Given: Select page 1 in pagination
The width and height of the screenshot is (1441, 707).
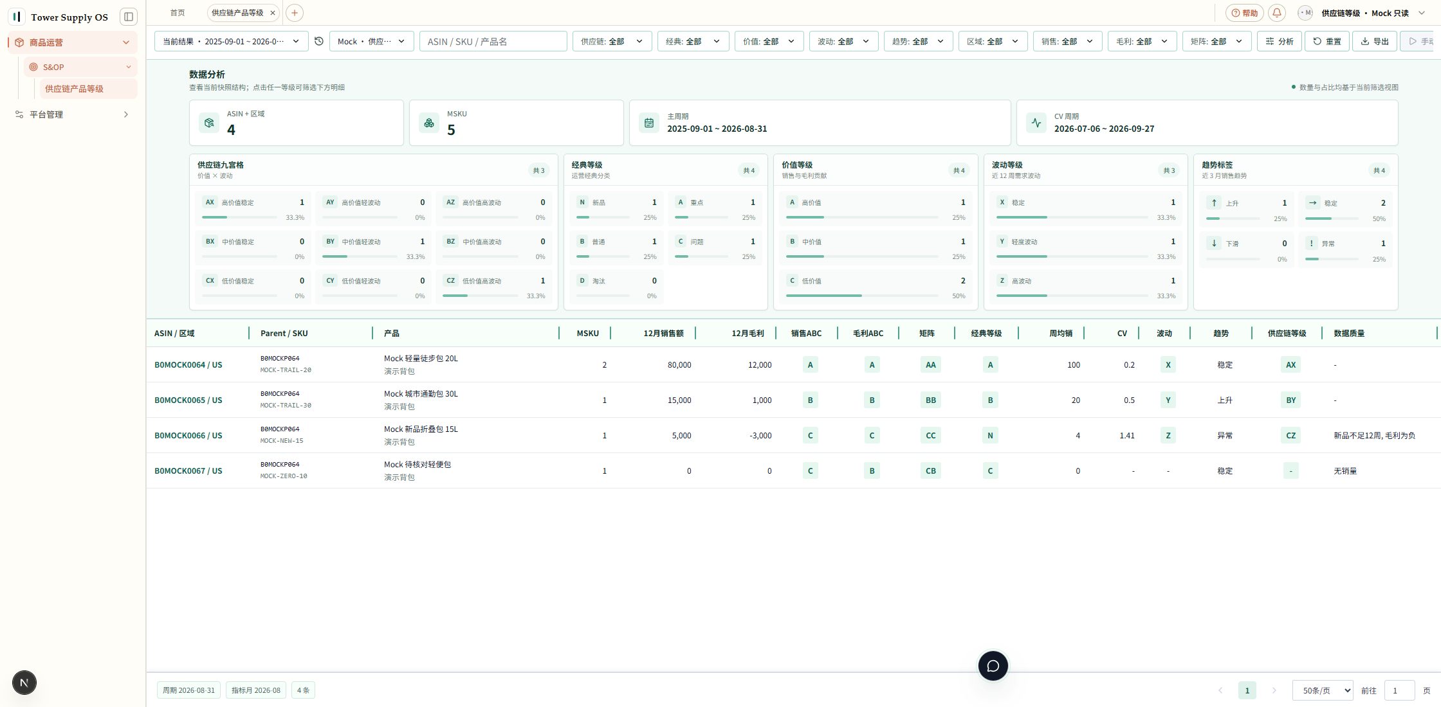Looking at the screenshot, I should tap(1247, 690).
